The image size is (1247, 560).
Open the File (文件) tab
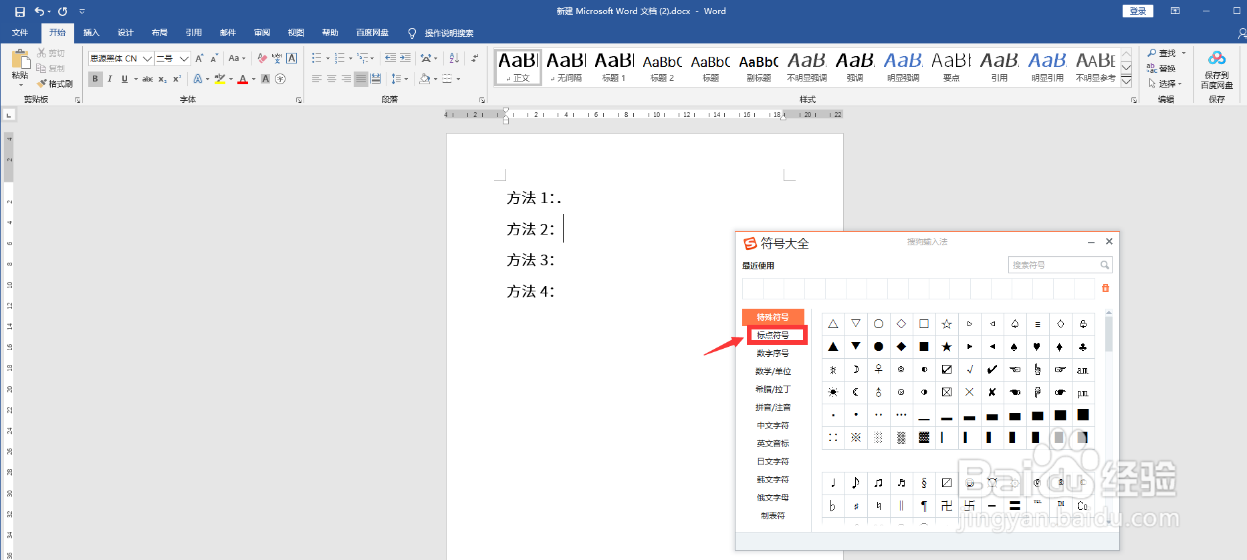[x=20, y=33]
